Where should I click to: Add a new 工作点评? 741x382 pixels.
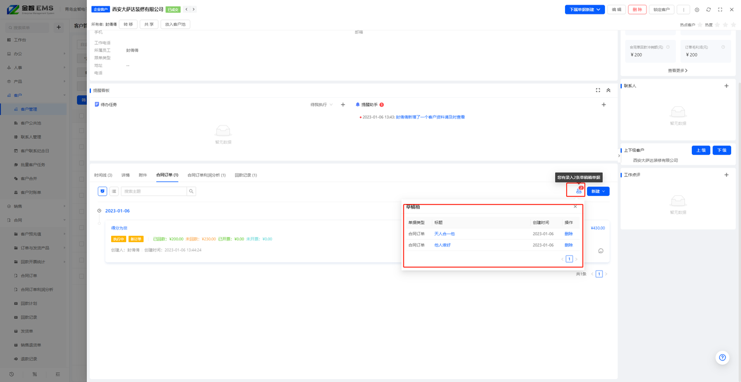point(727,175)
